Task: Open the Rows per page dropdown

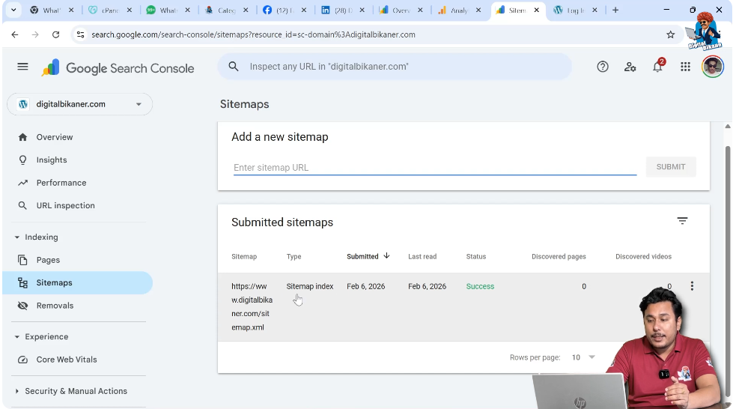Action: coord(583,357)
